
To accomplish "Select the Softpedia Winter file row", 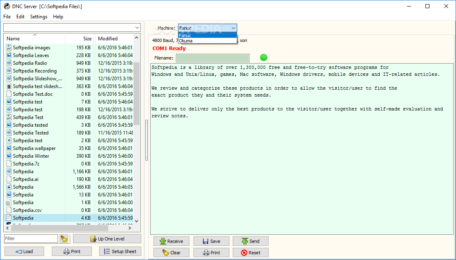I will pyautogui.click(x=69, y=156).
